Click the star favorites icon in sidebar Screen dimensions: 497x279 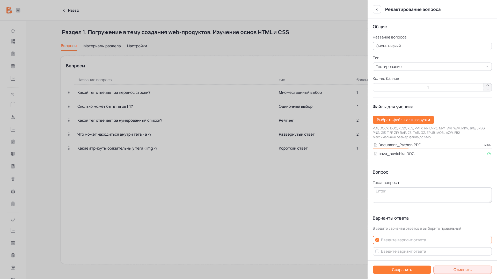(13, 31)
